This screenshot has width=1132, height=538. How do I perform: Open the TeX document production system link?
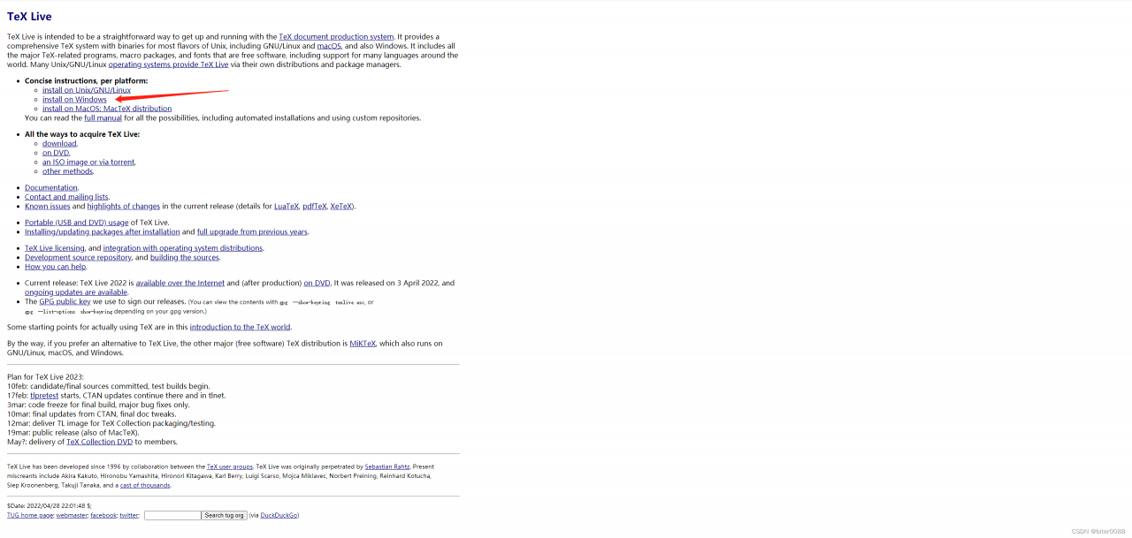click(336, 36)
